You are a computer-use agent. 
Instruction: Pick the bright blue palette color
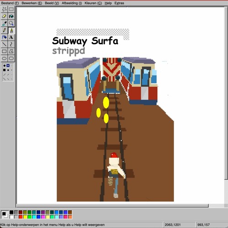pos(38,217)
